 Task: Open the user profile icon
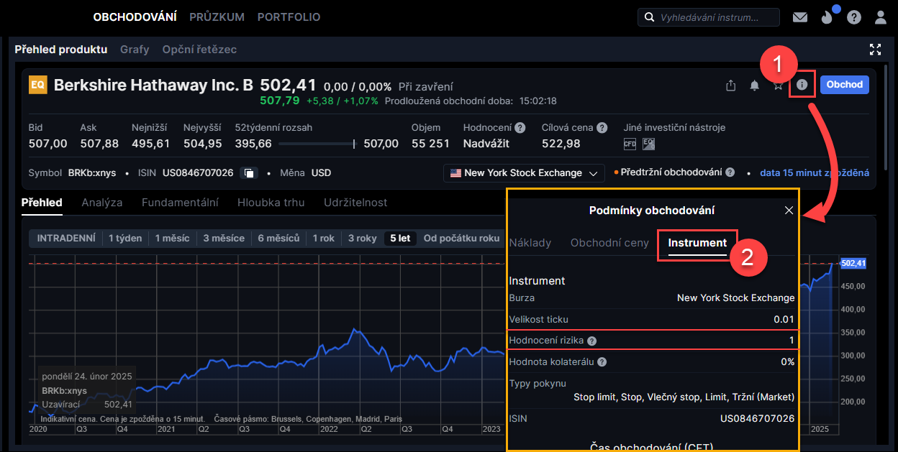(x=881, y=17)
